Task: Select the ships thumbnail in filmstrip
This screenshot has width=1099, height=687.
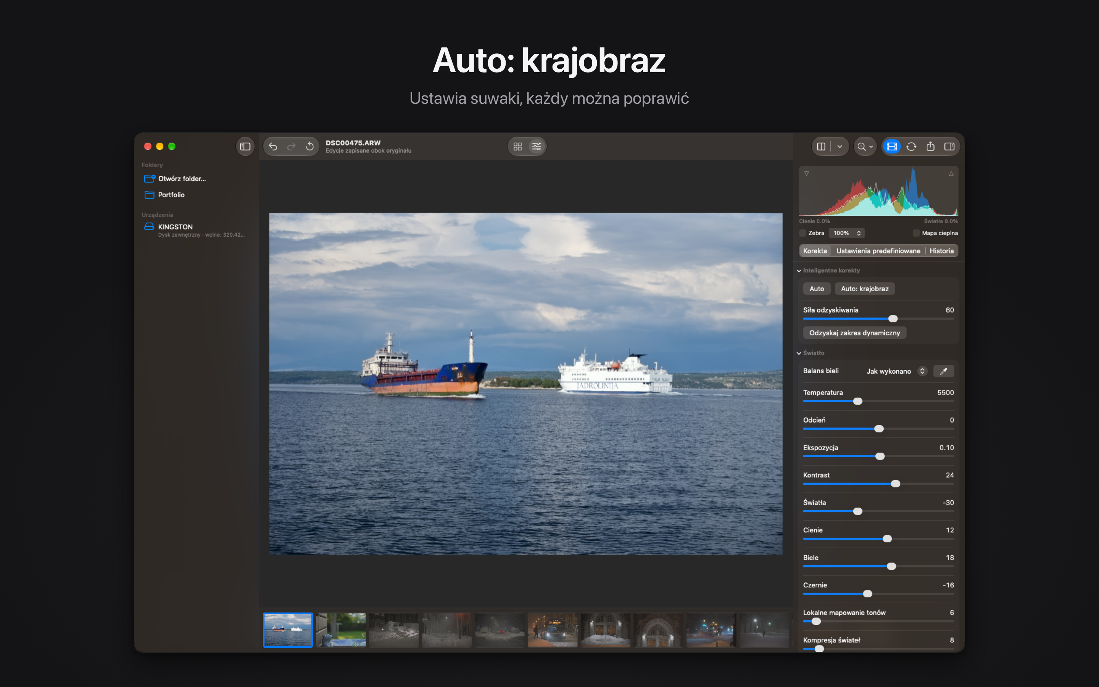Action: [x=288, y=630]
